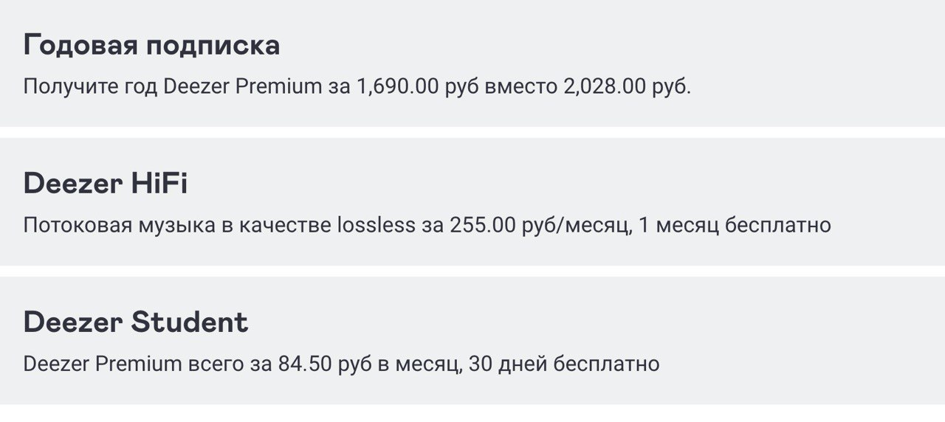Select the Deezer HiFi plan card
This screenshot has height=422, width=945.
click(x=472, y=201)
